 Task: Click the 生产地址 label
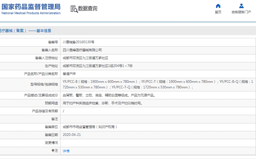pos(51,66)
